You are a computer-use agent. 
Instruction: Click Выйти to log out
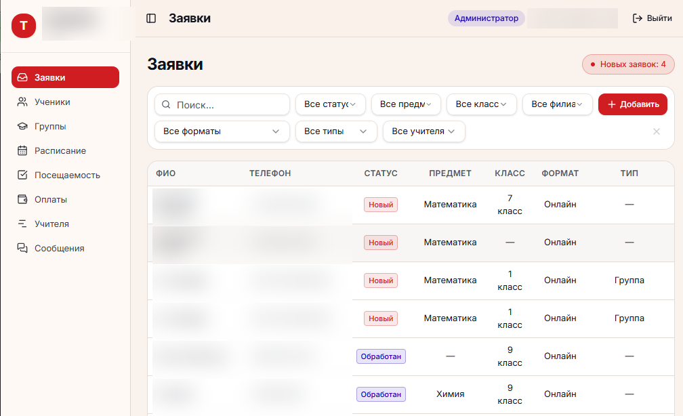[652, 18]
